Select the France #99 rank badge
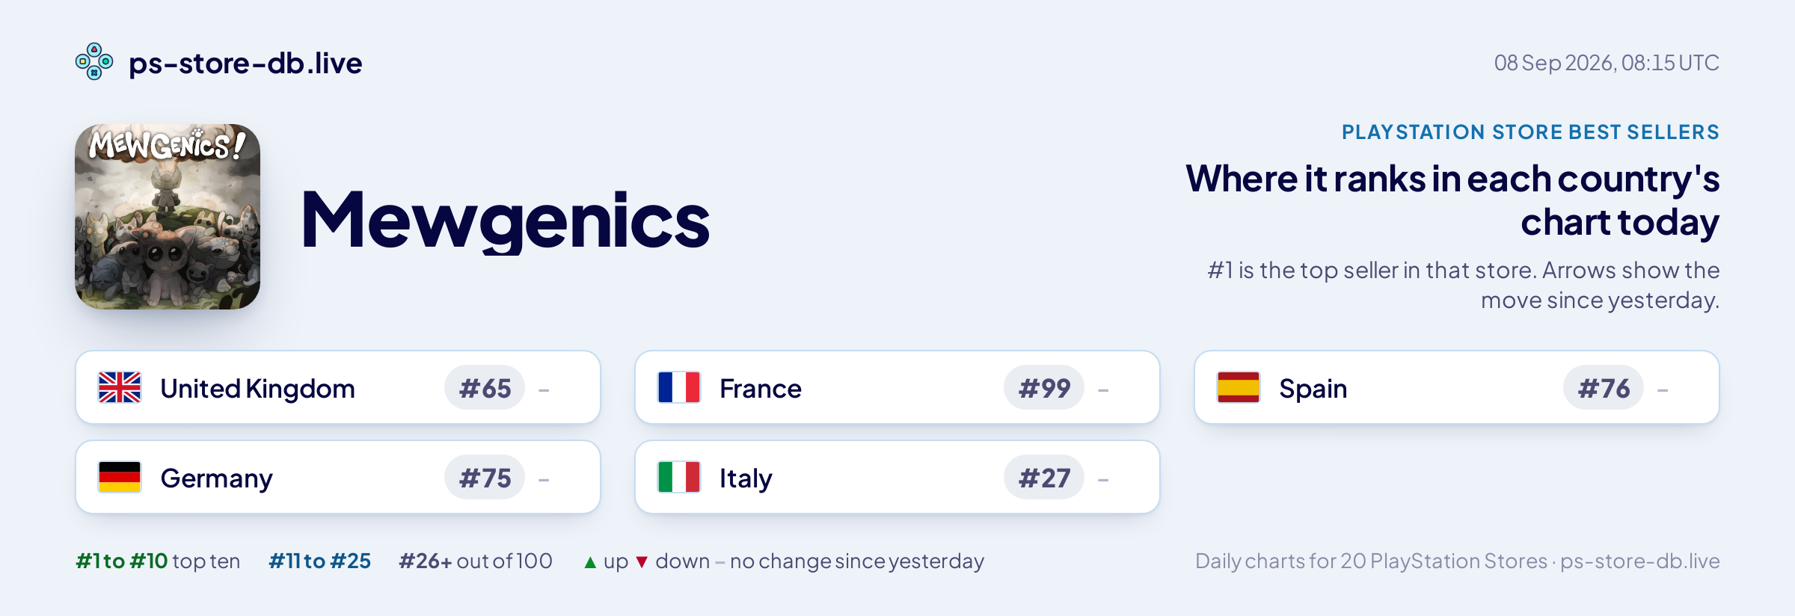 1044,387
